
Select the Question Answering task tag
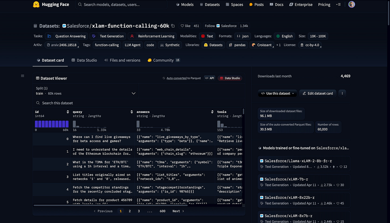(x=67, y=36)
